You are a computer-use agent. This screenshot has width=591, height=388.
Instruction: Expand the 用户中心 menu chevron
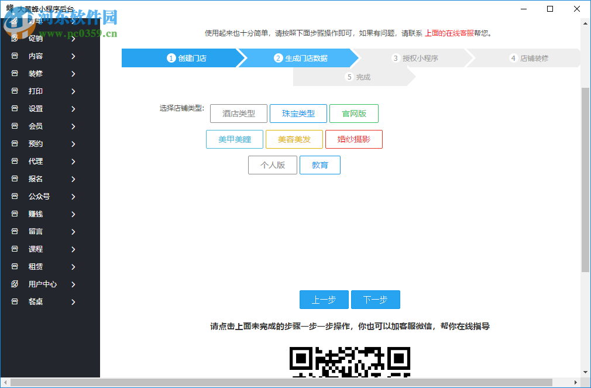[x=73, y=284]
